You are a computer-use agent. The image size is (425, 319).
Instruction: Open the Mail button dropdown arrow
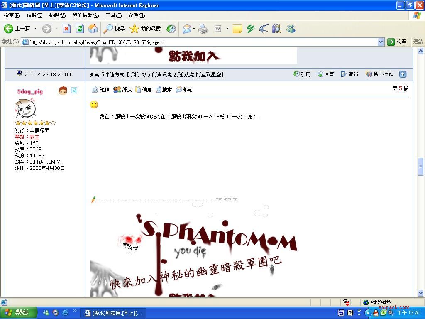coord(194,29)
